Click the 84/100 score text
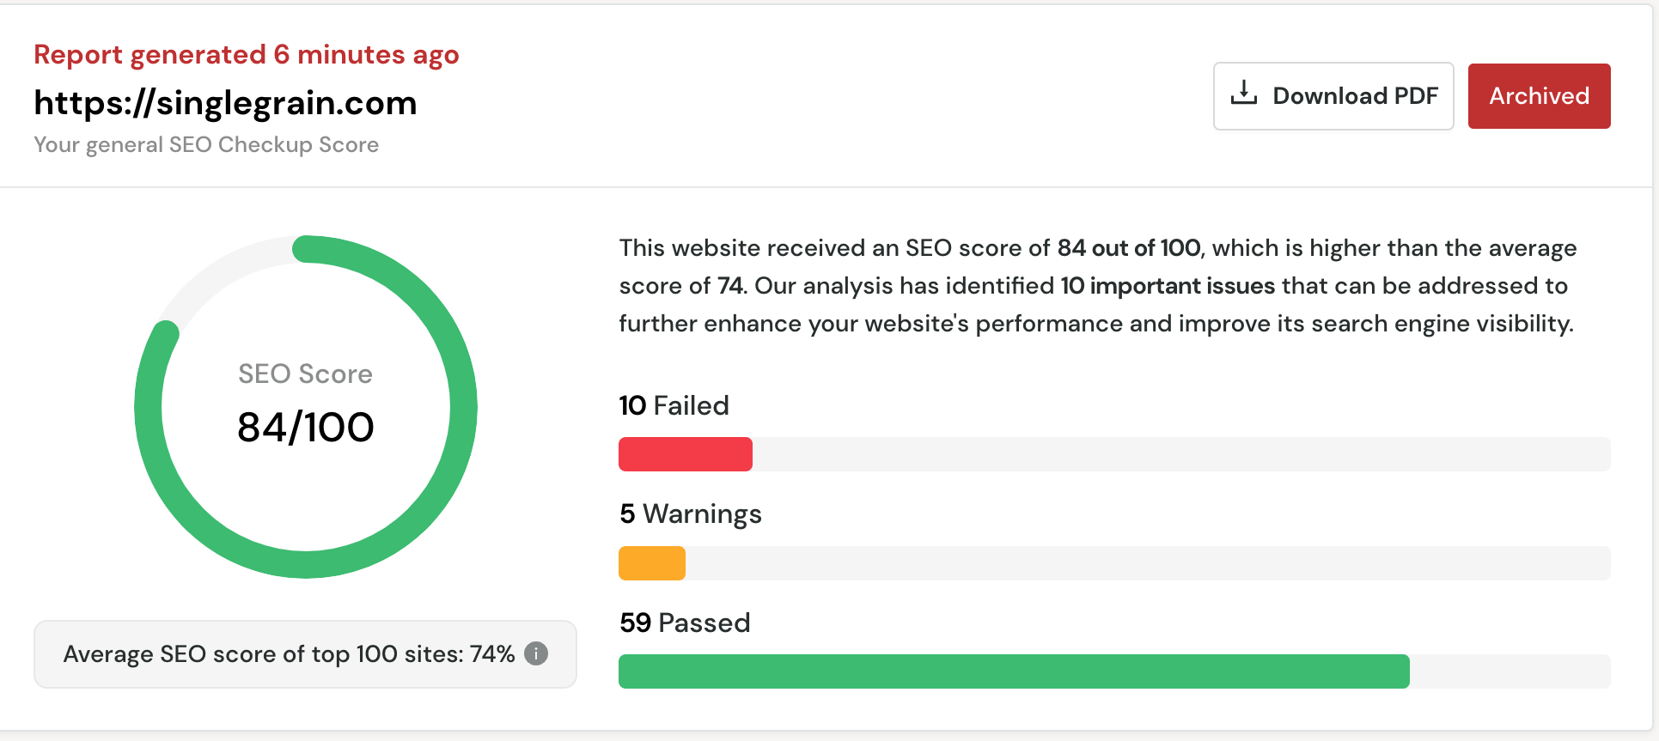The height and width of the screenshot is (741, 1659). pyautogui.click(x=305, y=428)
